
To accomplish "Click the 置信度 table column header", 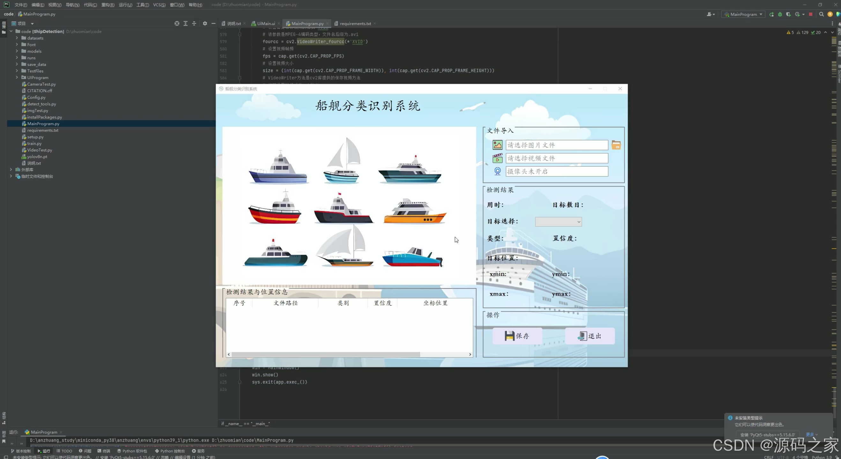I will [x=382, y=303].
